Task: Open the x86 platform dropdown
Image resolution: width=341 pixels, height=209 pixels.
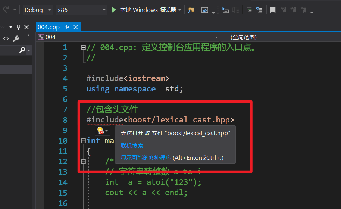Action: (x=82, y=10)
